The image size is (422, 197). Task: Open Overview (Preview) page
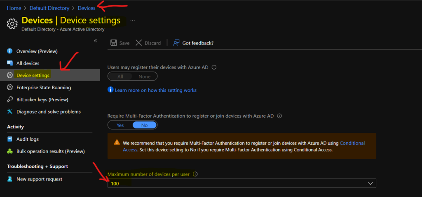click(37, 51)
